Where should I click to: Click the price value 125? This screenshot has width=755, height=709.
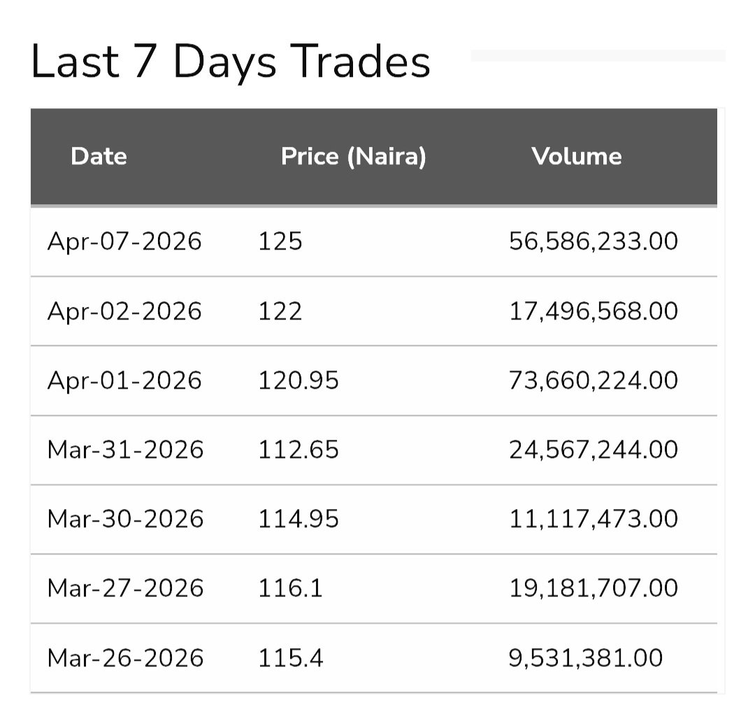coord(280,241)
